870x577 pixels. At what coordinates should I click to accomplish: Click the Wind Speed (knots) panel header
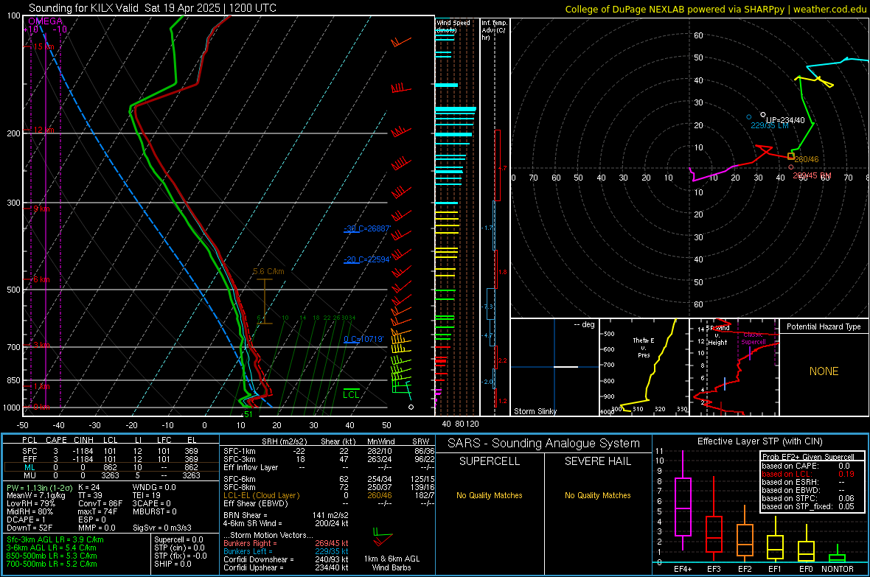(453, 26)
